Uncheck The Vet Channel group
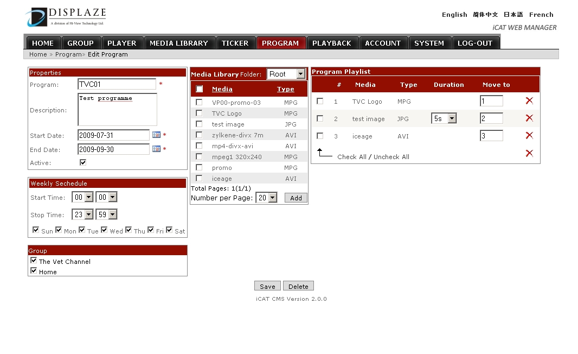This screenshot has width=578, height=354. tap(34, 261)
